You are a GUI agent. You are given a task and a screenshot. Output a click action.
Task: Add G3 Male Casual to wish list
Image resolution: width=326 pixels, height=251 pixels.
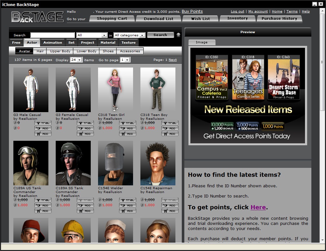pos(43,128)
